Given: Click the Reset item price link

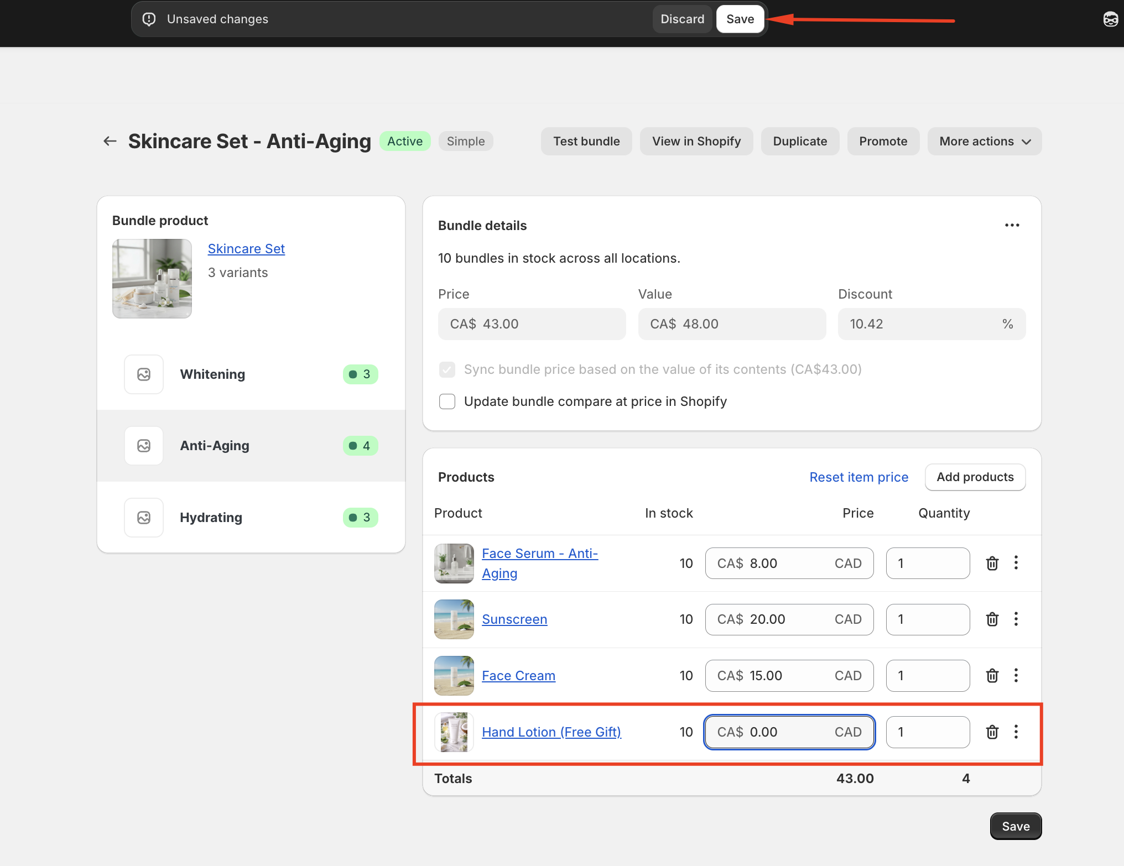Looking at the screenshot, I should tap(858, 477).
